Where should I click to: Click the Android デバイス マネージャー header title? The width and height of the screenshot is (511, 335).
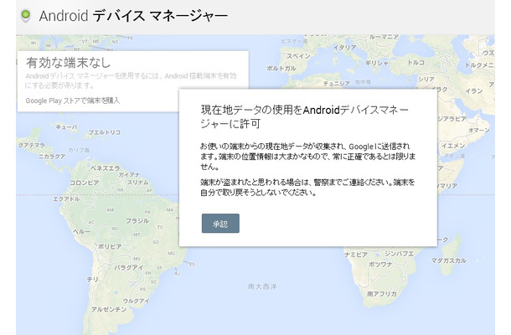[x=133, y=16]
